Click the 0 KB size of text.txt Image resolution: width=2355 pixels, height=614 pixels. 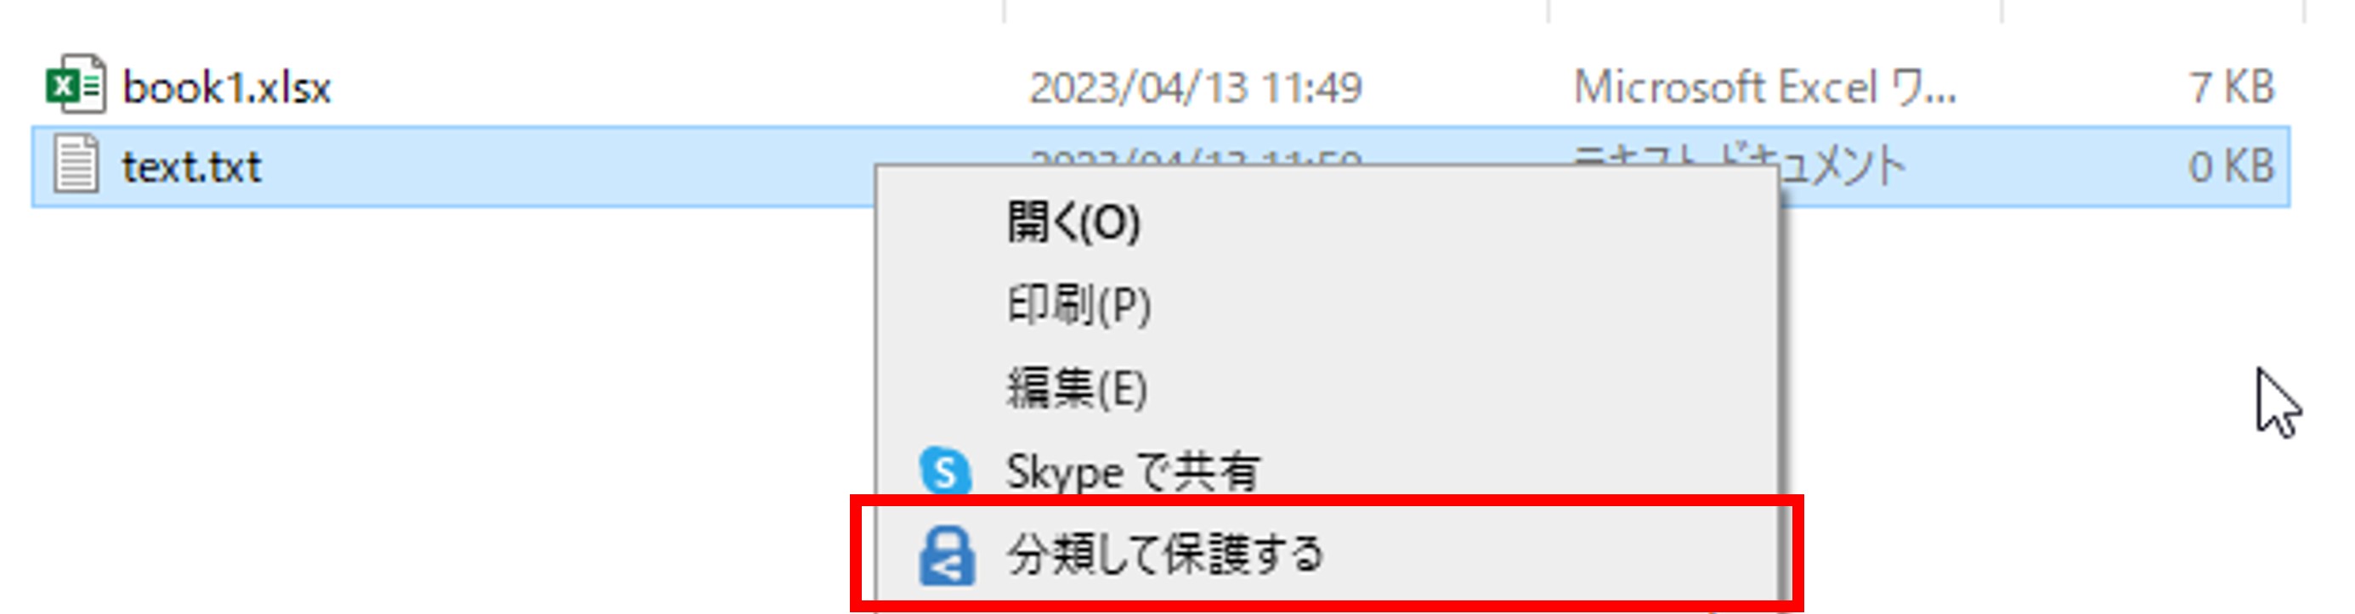2231,167
